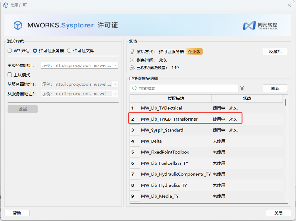Select the MW_Lib_Media_TY row
The image size is (296, 221).
click(x=206, y=196)
